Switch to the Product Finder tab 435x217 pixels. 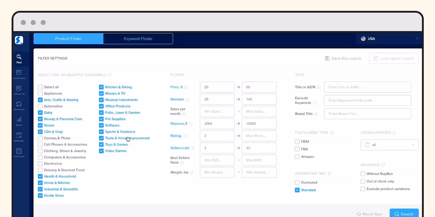coord(69,39)
